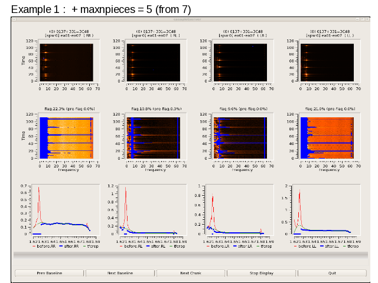Click the before/after RL spectrum plot
The image size is (378, 283).
152,210
